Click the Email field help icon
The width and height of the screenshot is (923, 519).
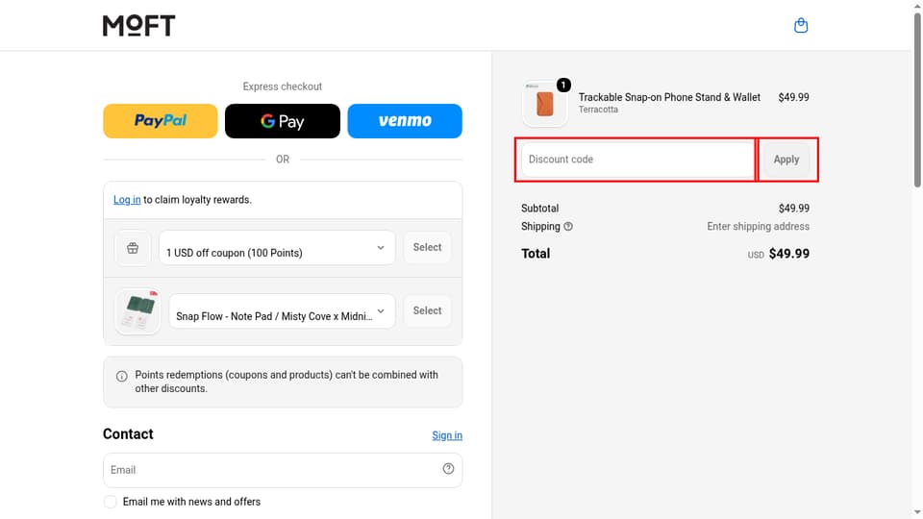point(448,468)
